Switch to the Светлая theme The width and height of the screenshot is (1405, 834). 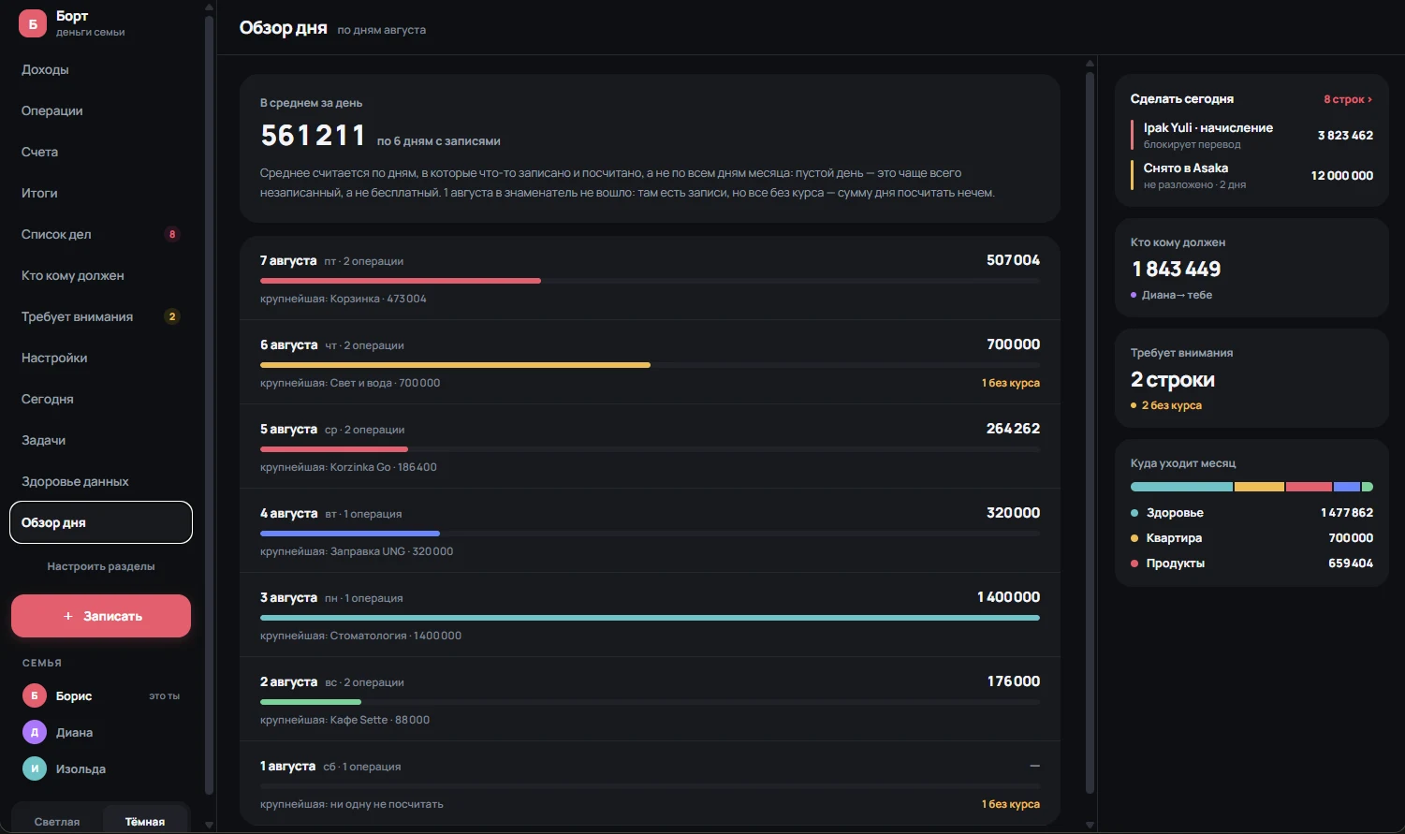[x=57, y=821]
